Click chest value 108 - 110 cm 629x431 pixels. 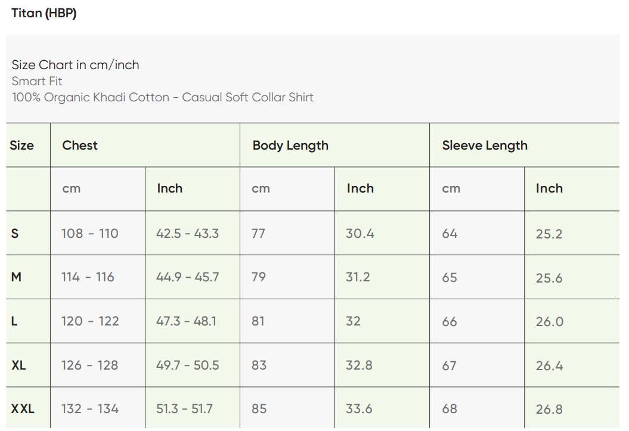(x=90, y=234)
